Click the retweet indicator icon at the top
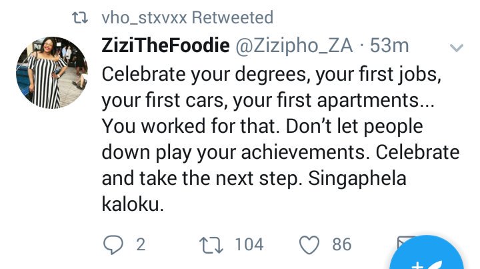480x269 pixels. pos(80,18)
